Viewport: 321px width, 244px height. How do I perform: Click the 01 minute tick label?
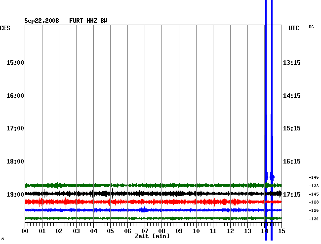pyautogui.click(x=42, y=231)
